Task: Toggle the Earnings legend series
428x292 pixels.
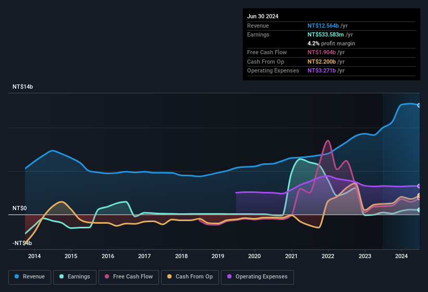Action: pyautogui.click(x=75, y=277)
